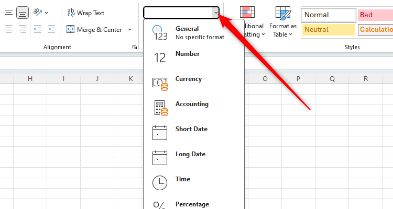Click the number format input box

(x=179, y=13)
